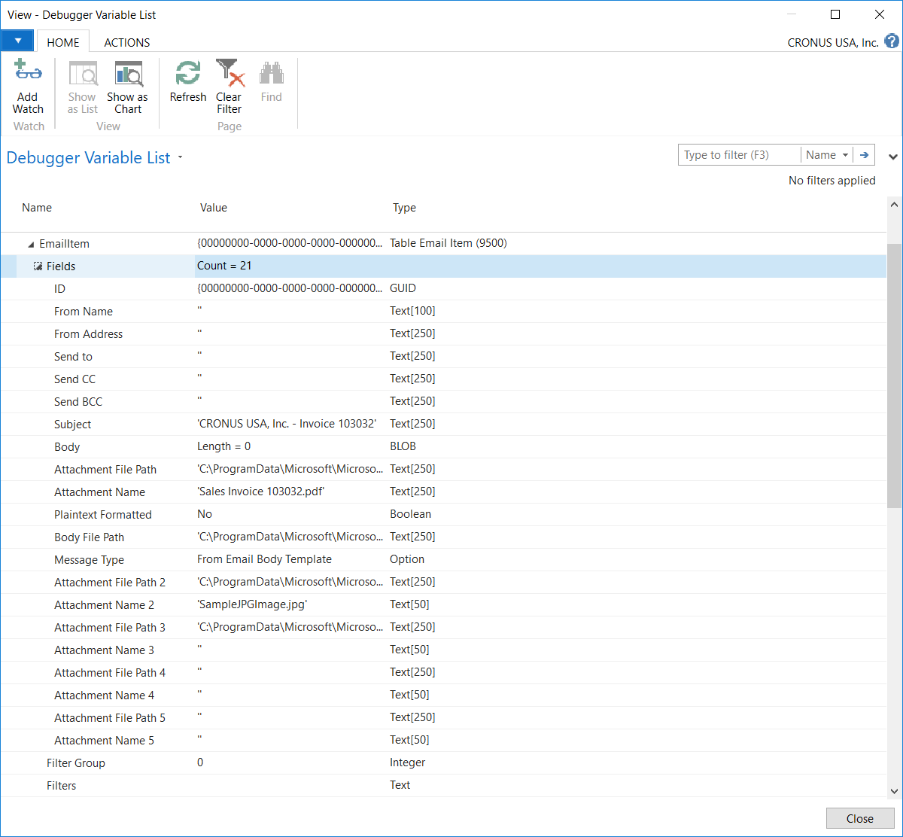Viewport: 903px width, 837px height.
Task: Open the blue application menu dropdown
Action: pos(18,41)
